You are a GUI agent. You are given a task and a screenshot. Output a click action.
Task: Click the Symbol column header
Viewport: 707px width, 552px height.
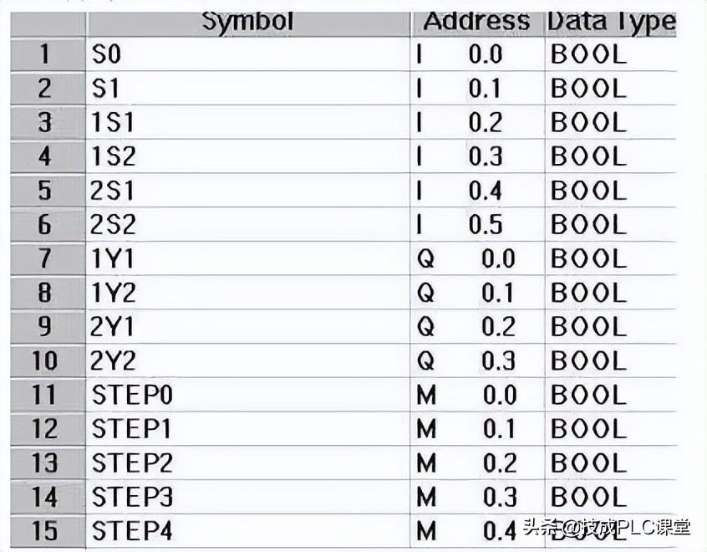pyautogui.click(x=247, y=22)
